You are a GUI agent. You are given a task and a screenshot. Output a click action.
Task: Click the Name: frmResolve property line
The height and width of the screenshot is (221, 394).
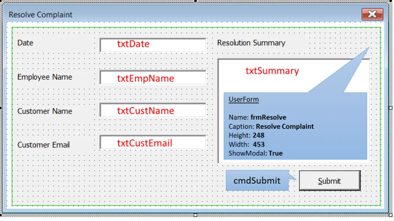(x=257, y=117)
